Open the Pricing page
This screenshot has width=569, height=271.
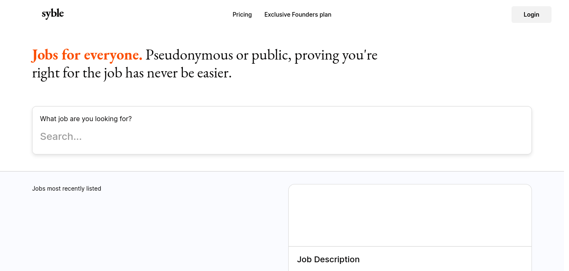click(242, 15)
